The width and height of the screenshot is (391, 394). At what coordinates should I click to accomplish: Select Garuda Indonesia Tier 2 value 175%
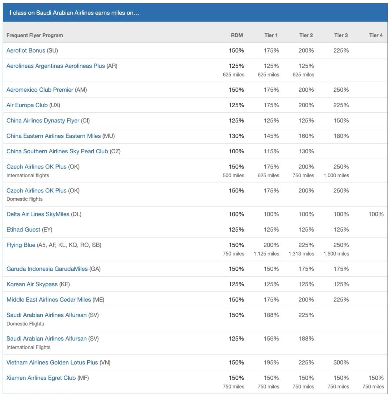306,269
